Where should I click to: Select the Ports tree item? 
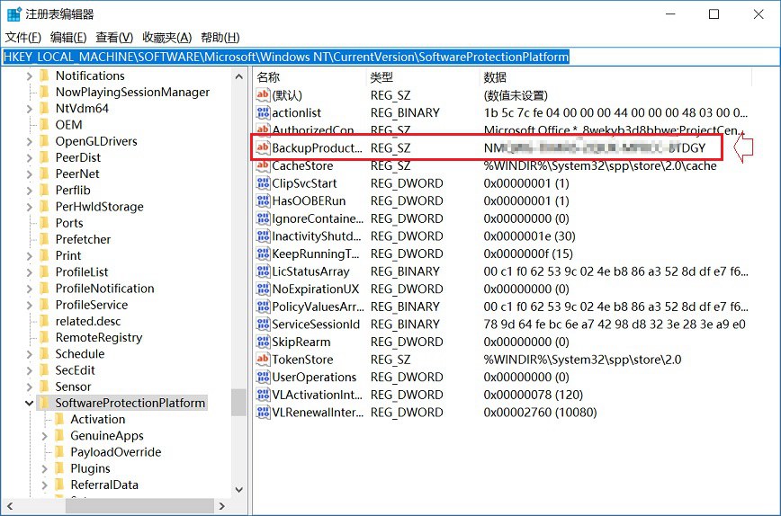(x=69, y=223)
